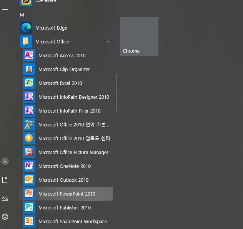This screenshot has width=243, height=229.
Task: Collapse the Microsoft Office folder chevron
Action: 108,41
